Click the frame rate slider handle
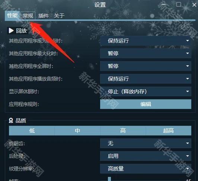198x181 pixels. point(109,179)
